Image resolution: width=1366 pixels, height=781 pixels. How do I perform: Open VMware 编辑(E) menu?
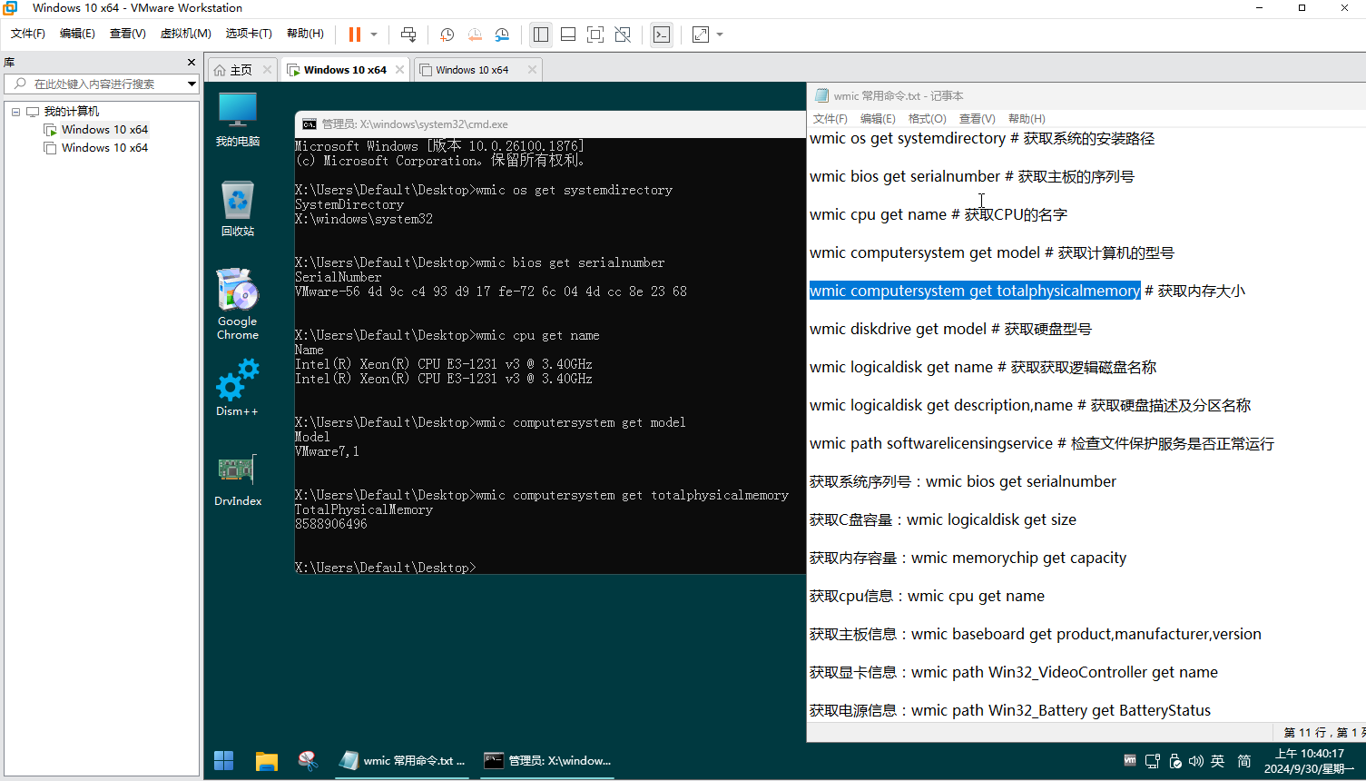click(77, 34)
